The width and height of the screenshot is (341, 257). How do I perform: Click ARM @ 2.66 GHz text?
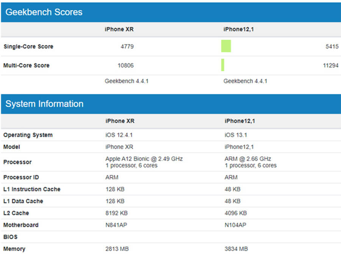(248, 159)
